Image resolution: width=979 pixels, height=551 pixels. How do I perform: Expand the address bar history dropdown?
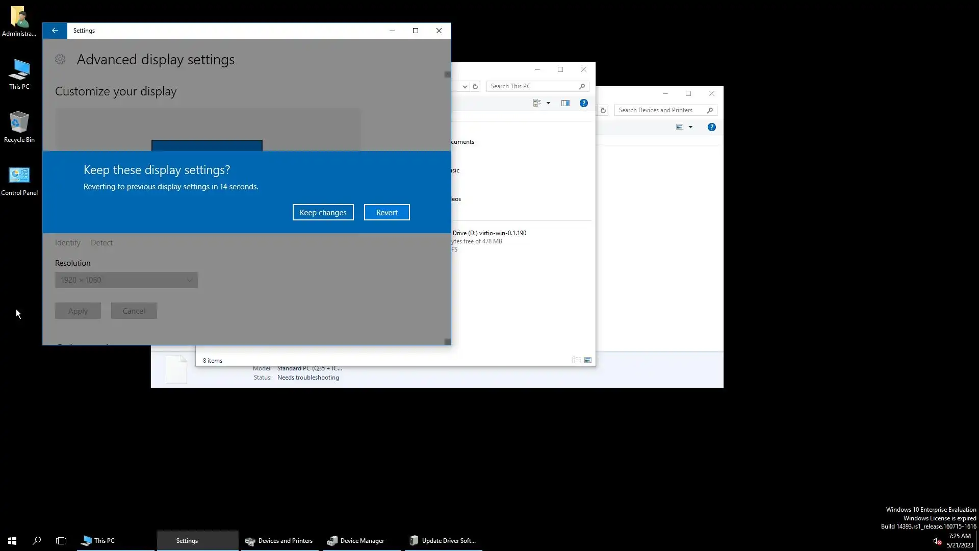(x=465, y=86)
